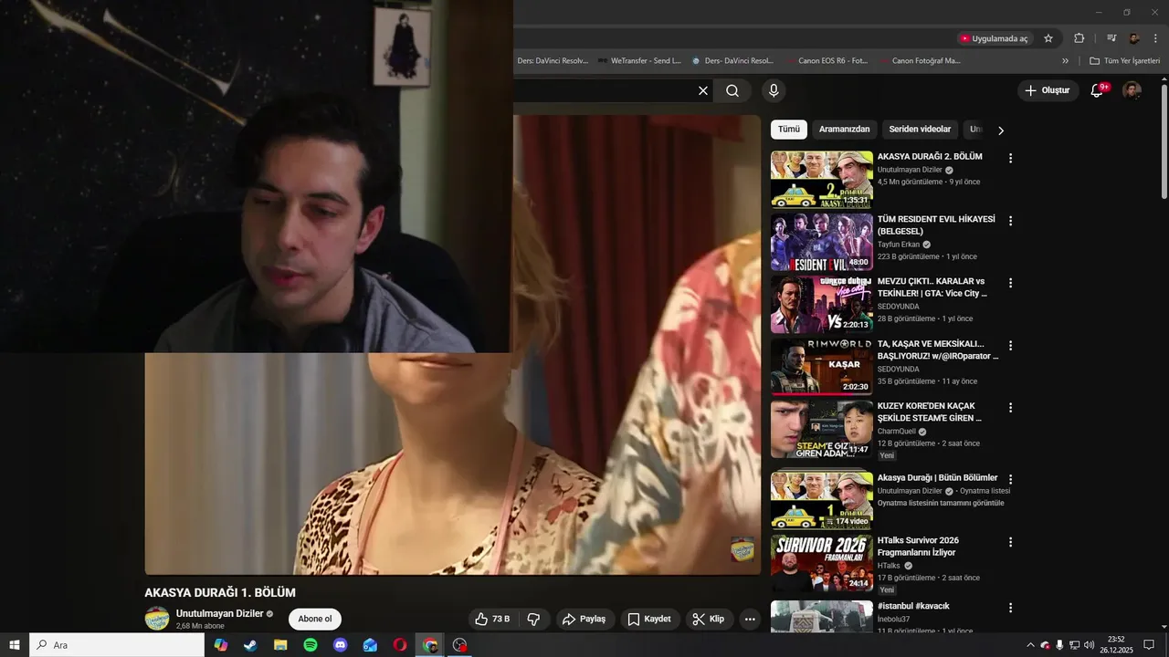Open File Explorer from the taskbar
This screenshot has height=657, width=1169.
click(280, 645)
